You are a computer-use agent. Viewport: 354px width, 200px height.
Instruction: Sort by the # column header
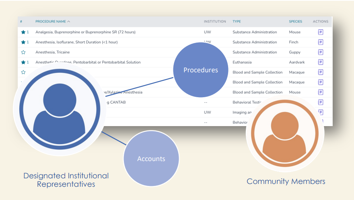pos(21,21)
